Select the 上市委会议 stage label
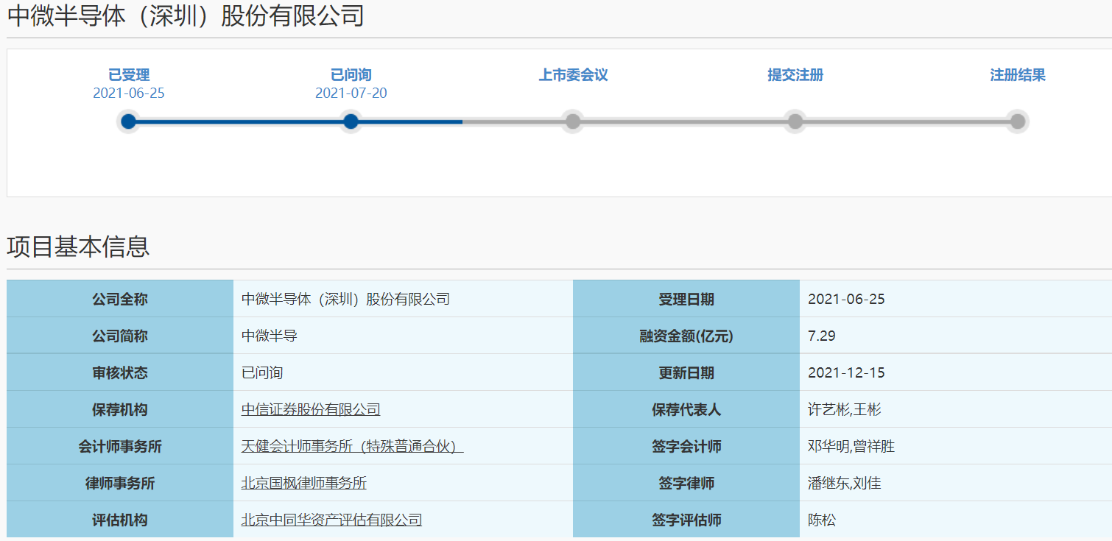1112x541 pixels. pyautogui.click(x=573, y=75)
